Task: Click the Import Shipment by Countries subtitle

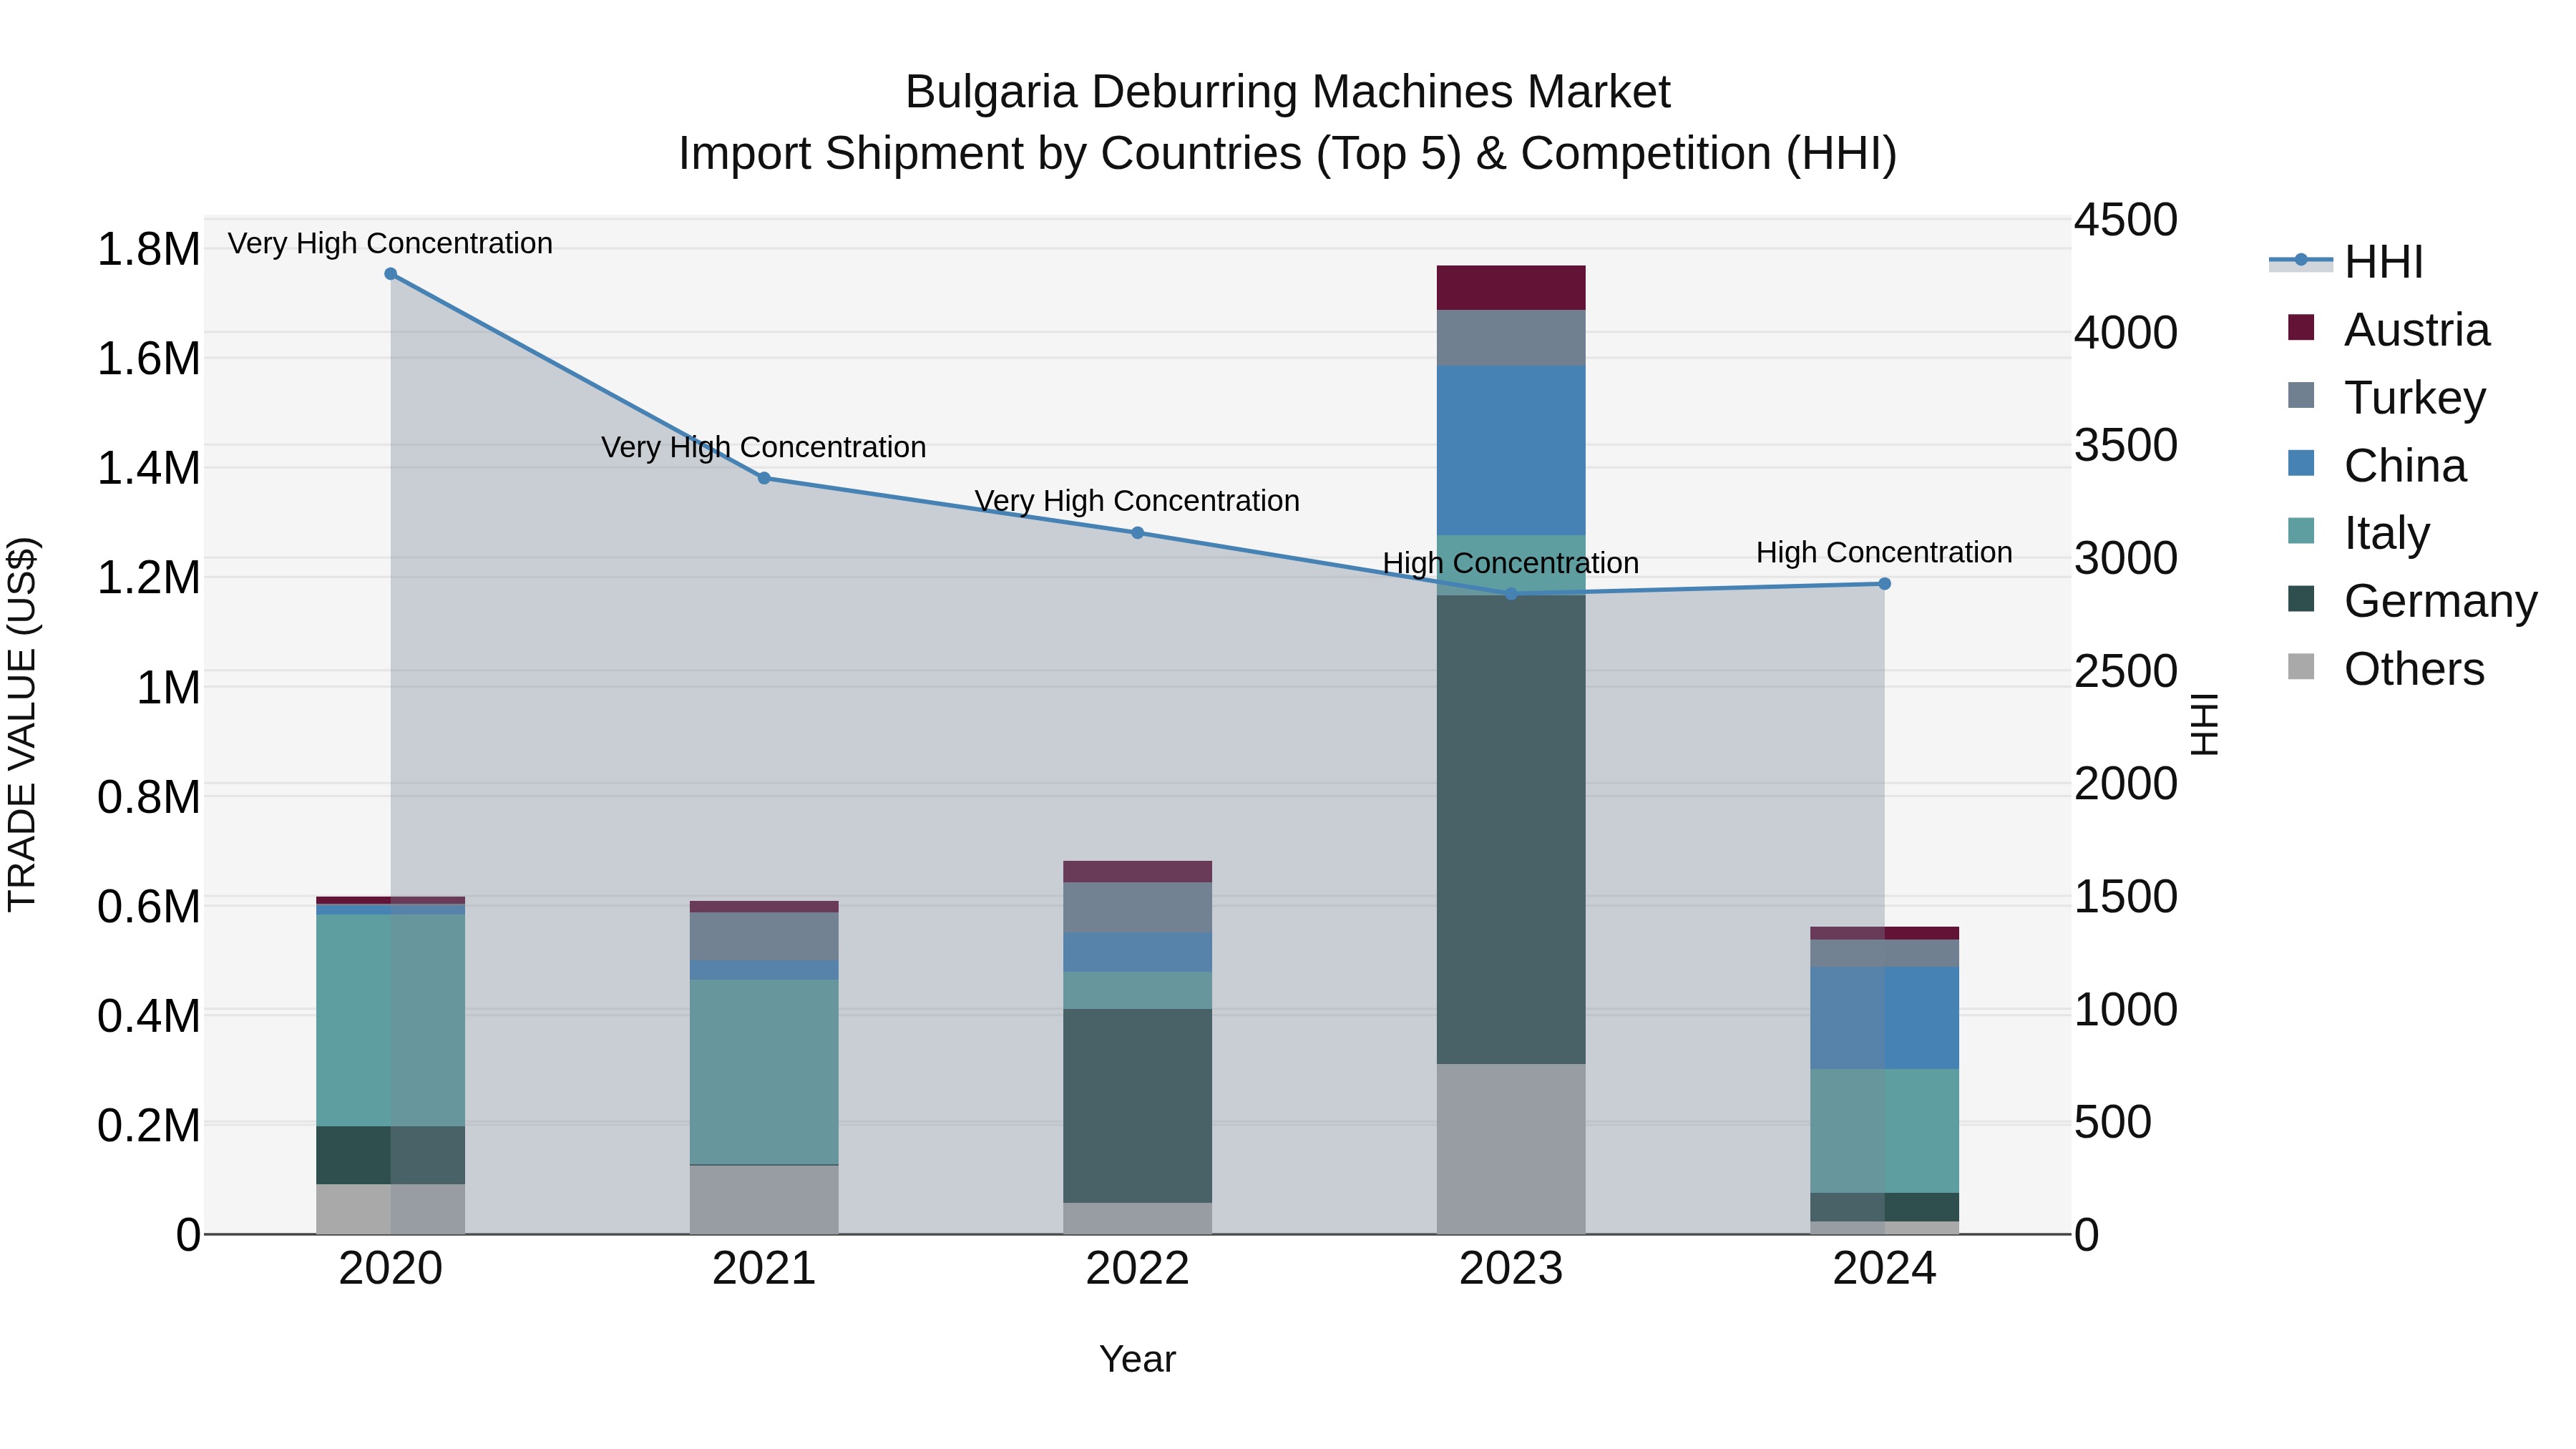Action: tap(1288, 153)
